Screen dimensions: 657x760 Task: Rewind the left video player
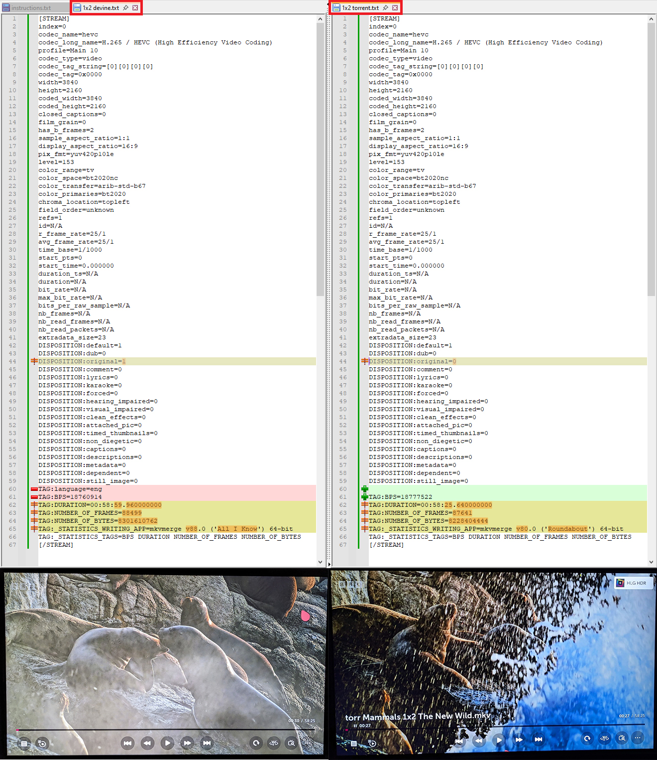point(147,743)
